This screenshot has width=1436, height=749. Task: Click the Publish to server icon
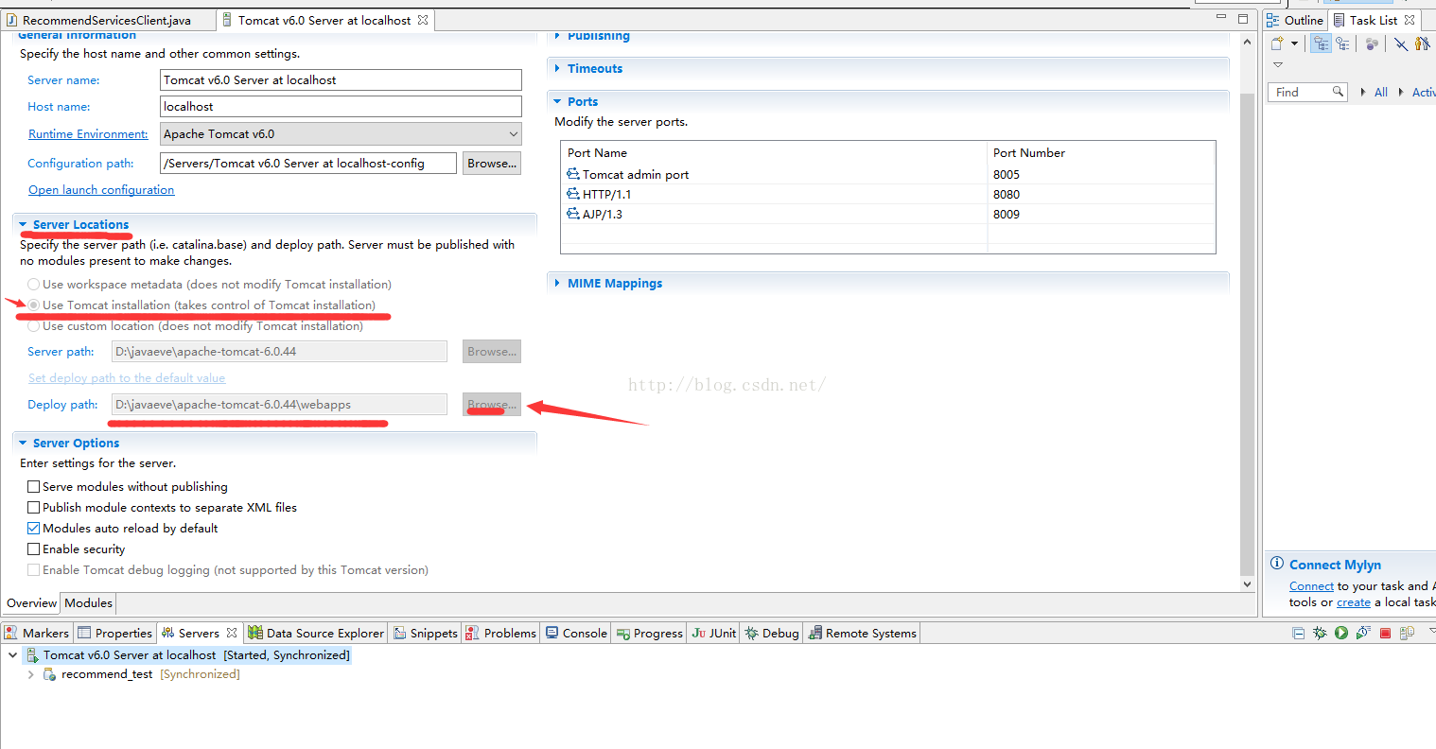pos(1407,634)
